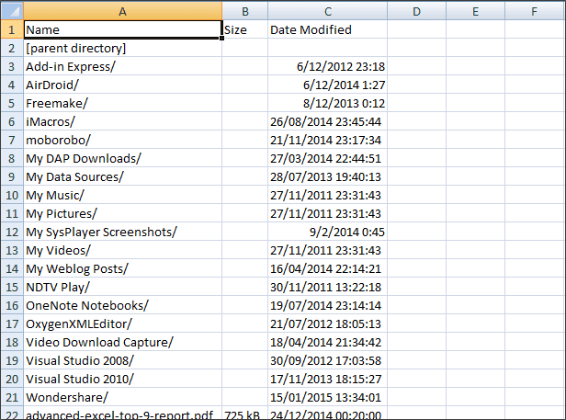Select the date 6/12/2014 1:27 cell
This screenshot has height=420, width=566.
pyautogui.click(x=327, y=85)
